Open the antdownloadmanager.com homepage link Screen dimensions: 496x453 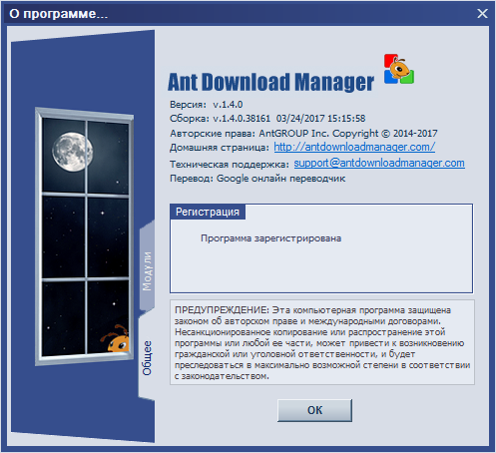click(354, 147)
